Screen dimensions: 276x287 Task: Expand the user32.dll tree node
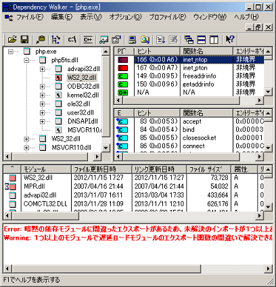tap(43, 113)
